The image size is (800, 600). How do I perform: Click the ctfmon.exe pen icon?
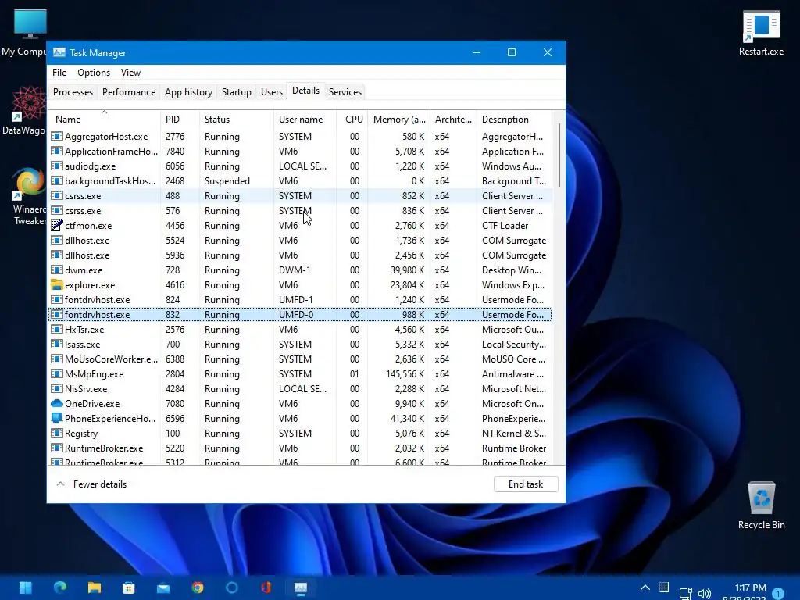56,226
